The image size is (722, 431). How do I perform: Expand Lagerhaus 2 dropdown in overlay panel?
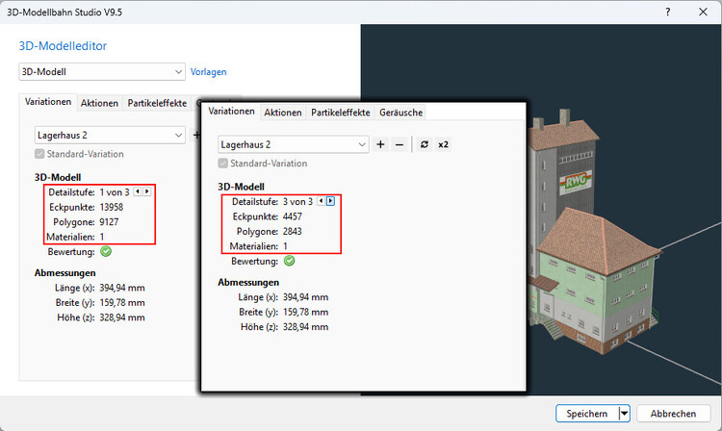pyautogui.click(x=293, y=144)
